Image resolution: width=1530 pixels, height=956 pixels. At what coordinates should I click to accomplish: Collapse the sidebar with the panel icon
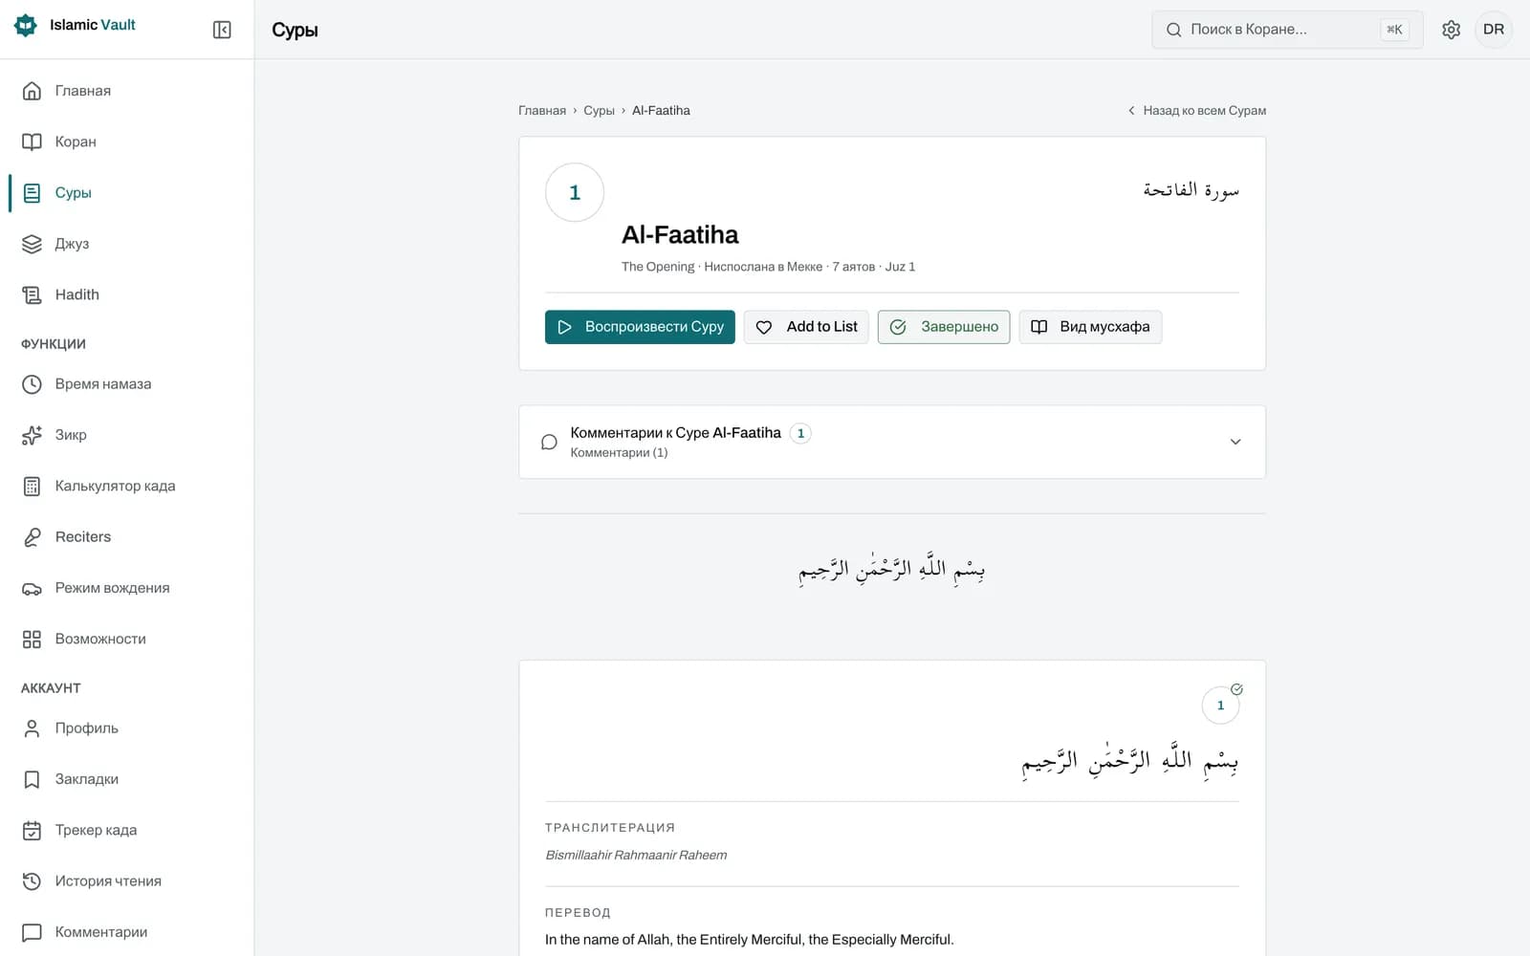pyautogui.click(x=222, y=30)
